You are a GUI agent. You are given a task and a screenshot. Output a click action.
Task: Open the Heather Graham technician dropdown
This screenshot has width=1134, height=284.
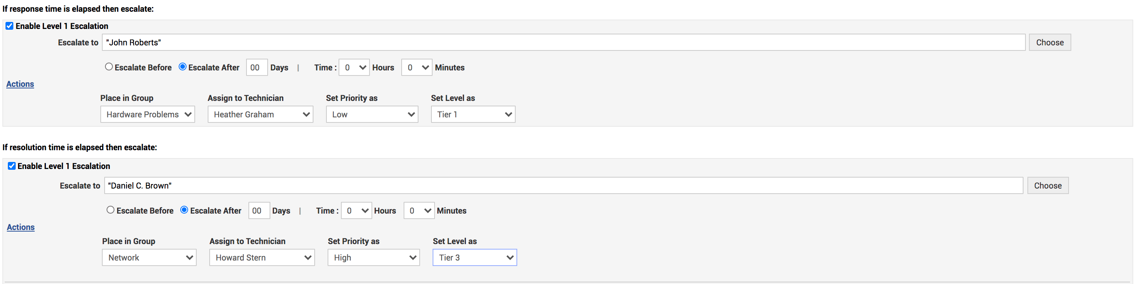[260, 114]
